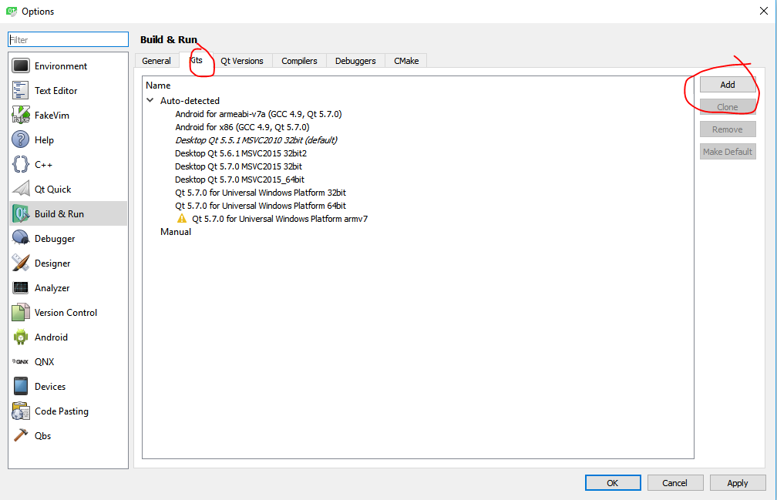777x500 pixels.
Task: Open FakeVim settings icon
Action: [21, 116]
